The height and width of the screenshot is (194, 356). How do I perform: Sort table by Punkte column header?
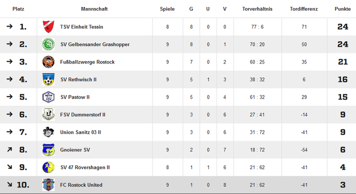point(343,9)
